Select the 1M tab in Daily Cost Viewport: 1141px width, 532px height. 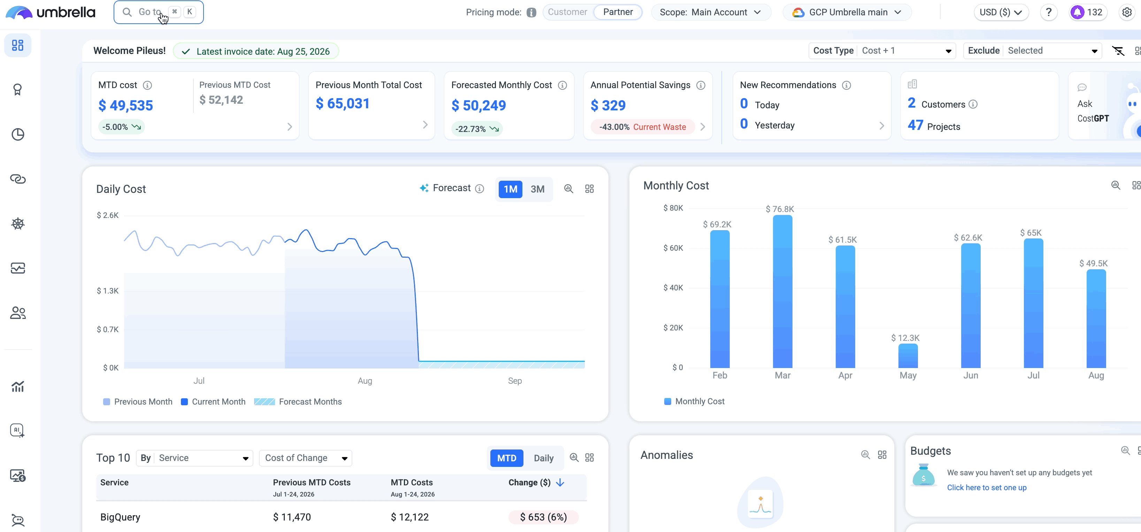point(510,189)
